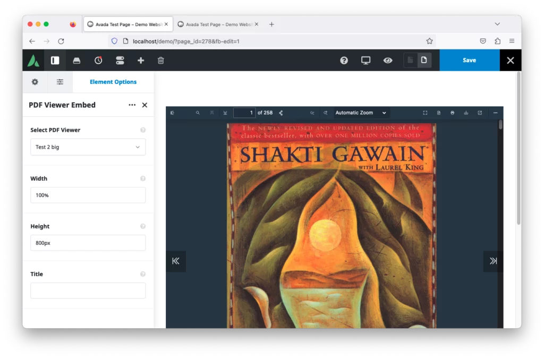Click the Width input field

[88, 195]
